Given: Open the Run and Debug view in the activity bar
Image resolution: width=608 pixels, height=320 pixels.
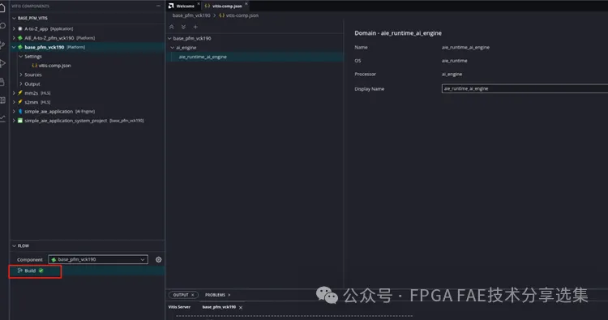Looking at the screenshot, I should pos(2,63).
